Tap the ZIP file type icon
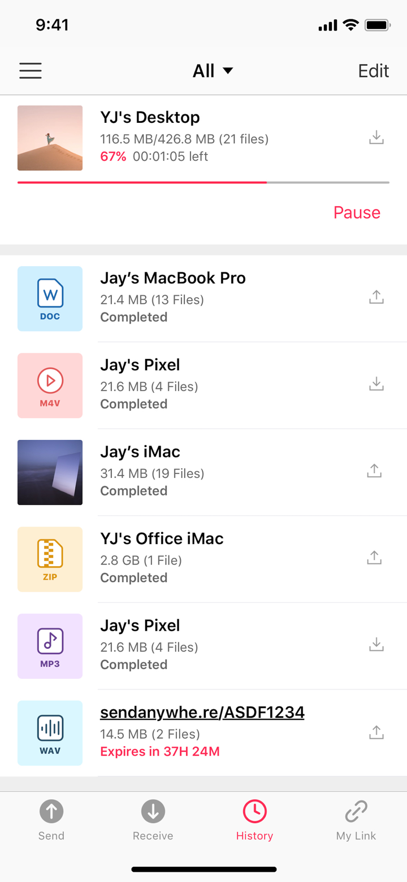Viewport: 407px width, 882px height. click(50, 559)
